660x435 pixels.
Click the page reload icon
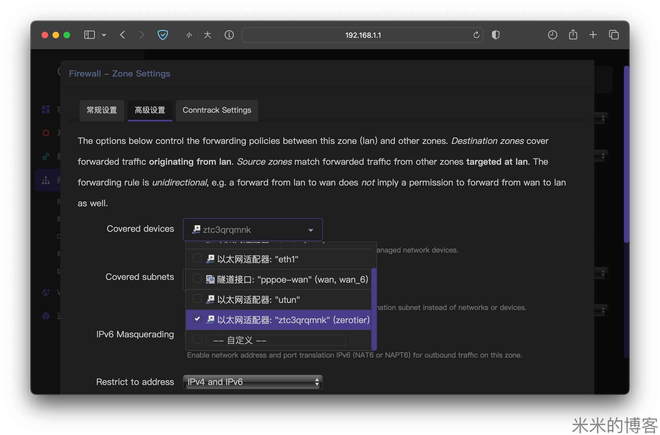[476, 35]
